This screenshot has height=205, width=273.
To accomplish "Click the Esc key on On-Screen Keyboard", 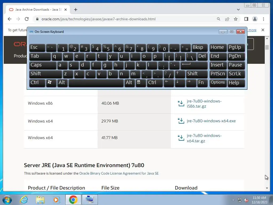I will pyautogui.click(x=37, y=48).
